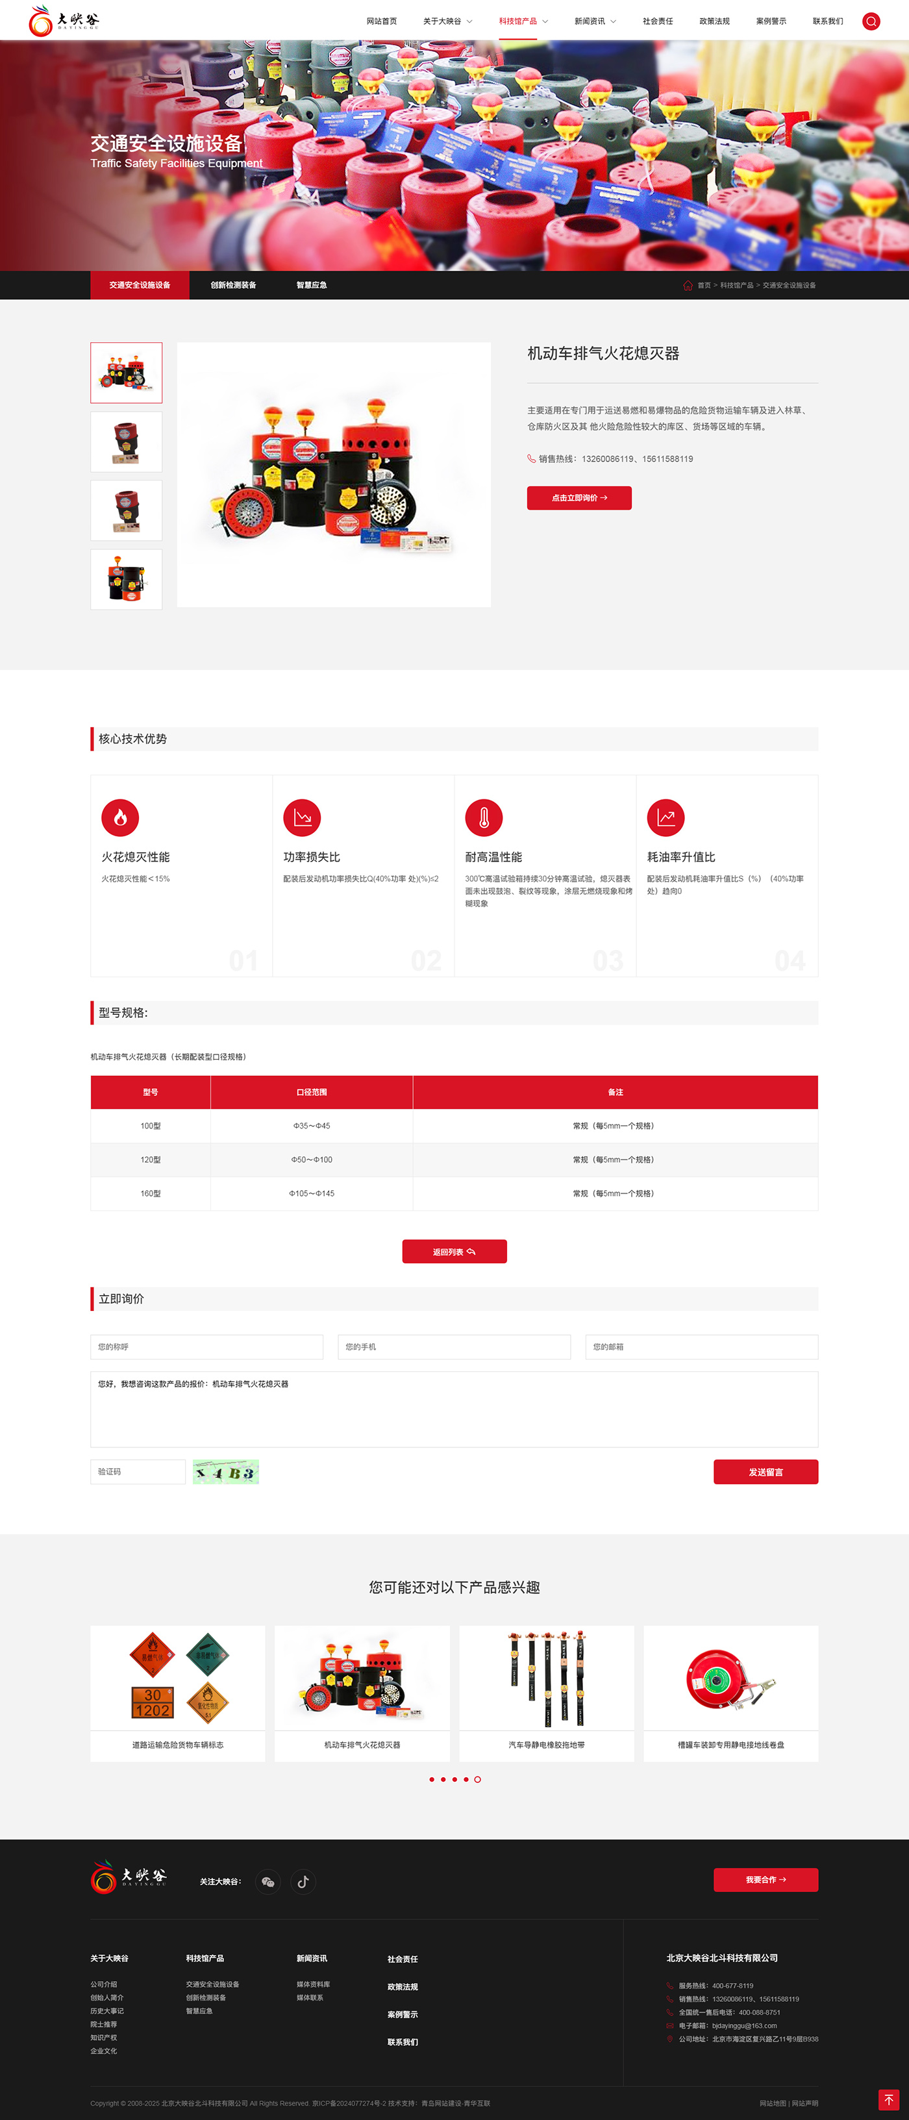
Task: Refresh the captcha verification image
Action: pos(225,1471)
